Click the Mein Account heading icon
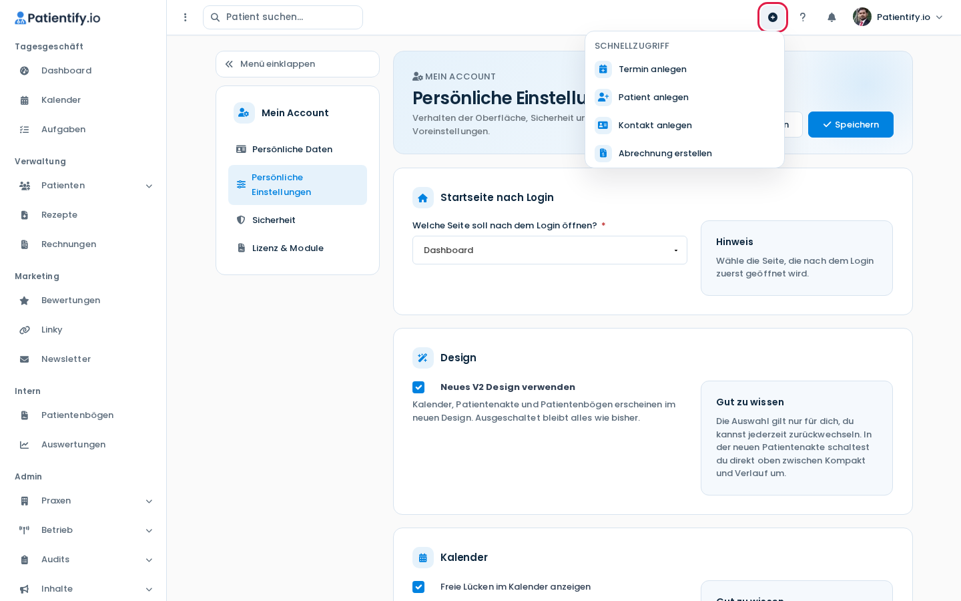The image size is (961, 601). [x=244, y=113]
